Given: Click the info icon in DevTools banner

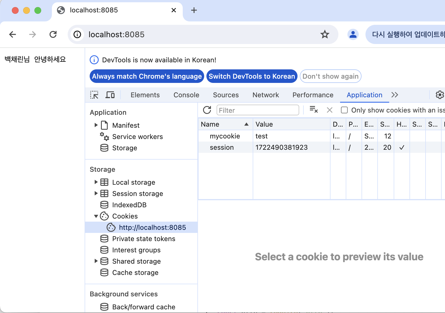Looking at the screenshot, I should point(94,60).
